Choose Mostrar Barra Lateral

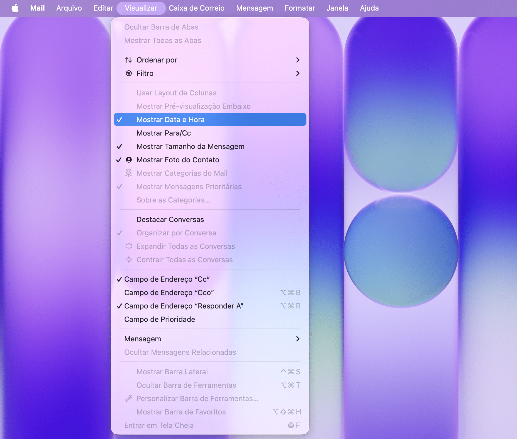(210, 372)
